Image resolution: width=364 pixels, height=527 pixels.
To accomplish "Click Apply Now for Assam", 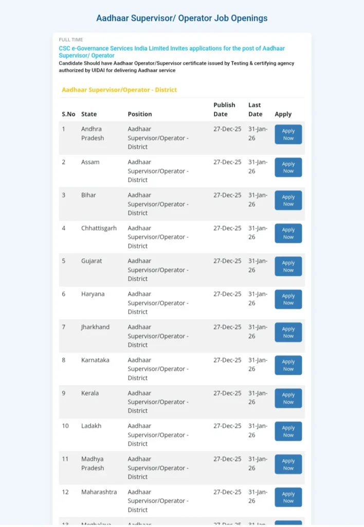I will coord(288,167).
